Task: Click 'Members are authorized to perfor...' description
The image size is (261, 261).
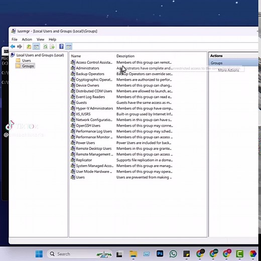Action: pos(144,80)
